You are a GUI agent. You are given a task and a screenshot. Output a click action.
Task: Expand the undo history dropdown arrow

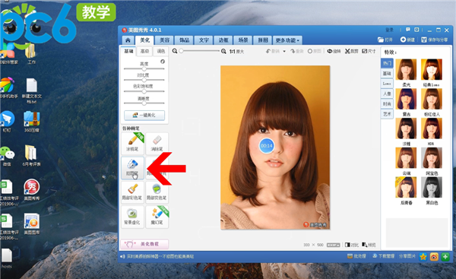tap(284, 52)
